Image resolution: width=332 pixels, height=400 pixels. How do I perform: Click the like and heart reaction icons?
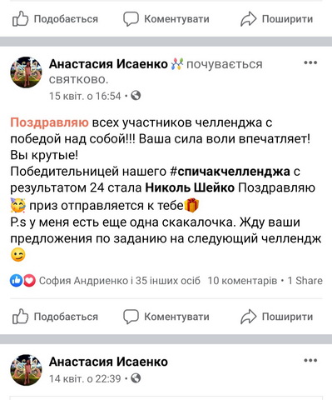22,281
